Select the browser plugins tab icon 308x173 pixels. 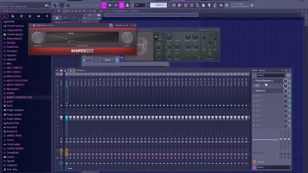click(x=21, y=16)
